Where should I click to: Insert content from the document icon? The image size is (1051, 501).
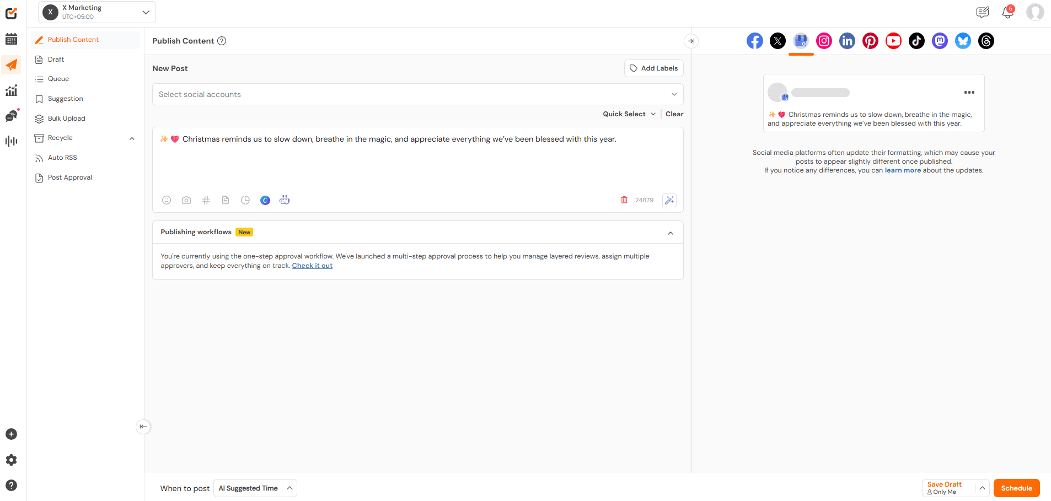(225, 200)
